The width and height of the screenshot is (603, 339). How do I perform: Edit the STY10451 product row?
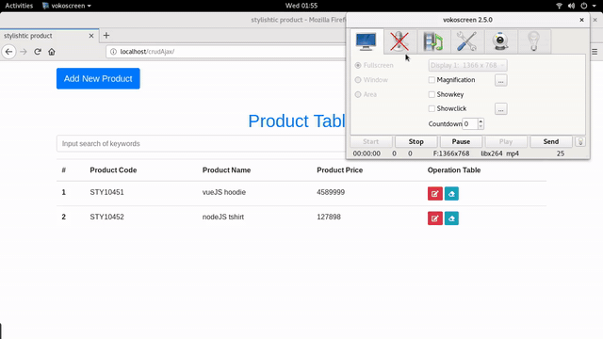(x=435, y=194)
